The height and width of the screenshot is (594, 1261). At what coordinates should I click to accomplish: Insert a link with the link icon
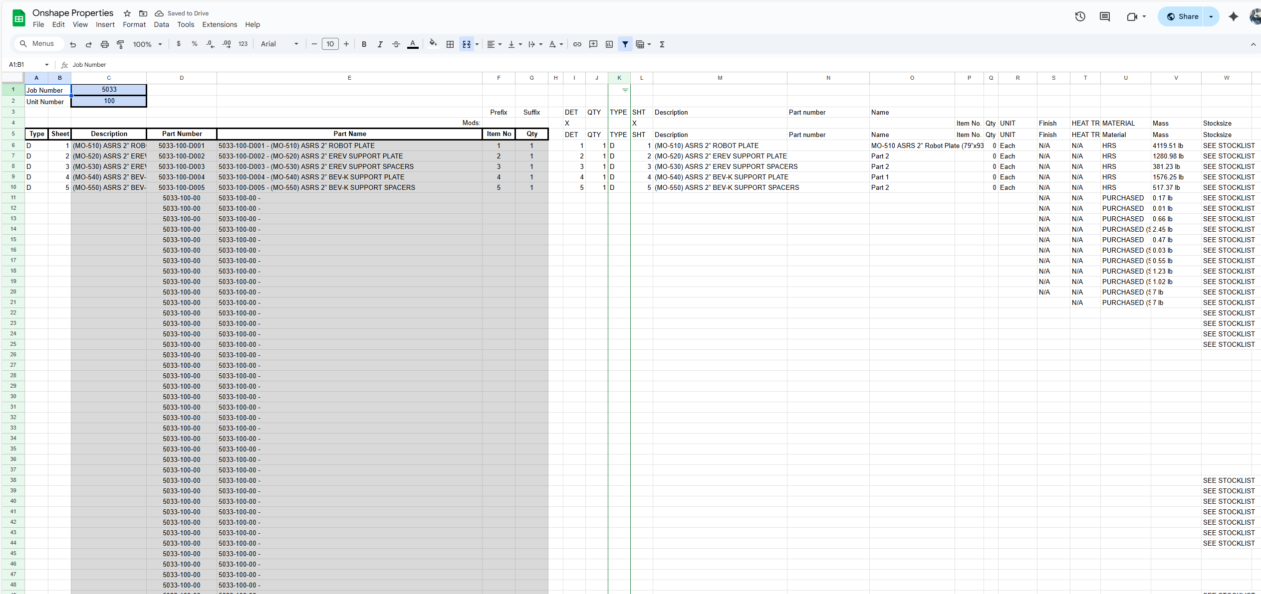577,44
